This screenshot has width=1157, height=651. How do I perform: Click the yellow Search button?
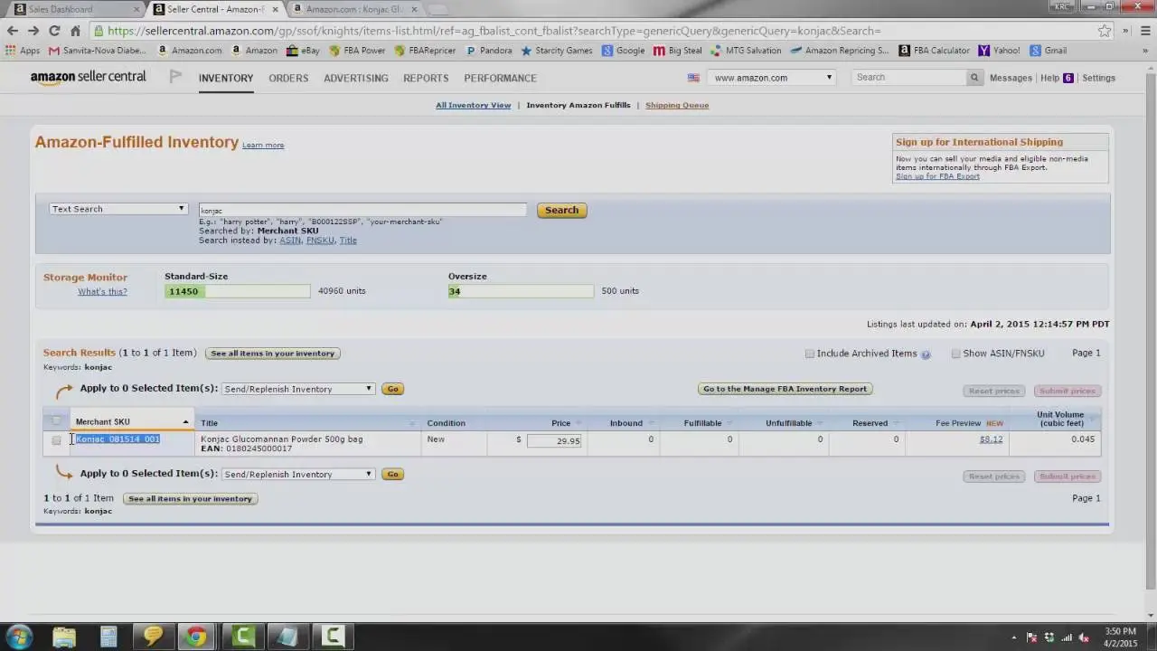pos(561,210)
